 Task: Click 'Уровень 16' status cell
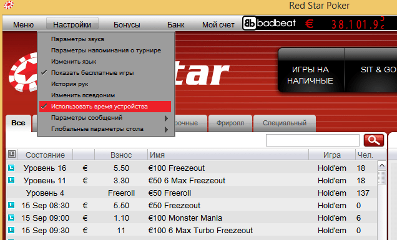pyautogui.click(x=45, y=168)
